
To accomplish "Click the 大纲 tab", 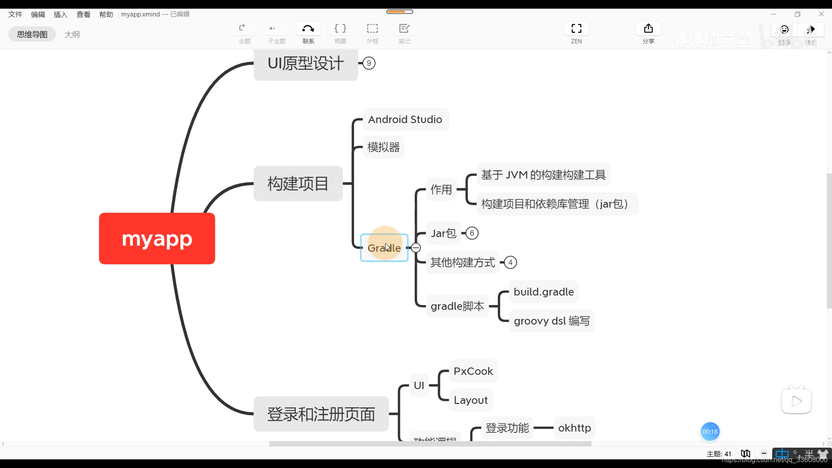I will (71, 34).
